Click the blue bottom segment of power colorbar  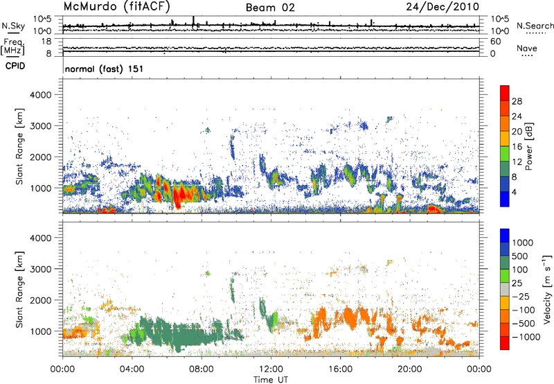point(505,199)
